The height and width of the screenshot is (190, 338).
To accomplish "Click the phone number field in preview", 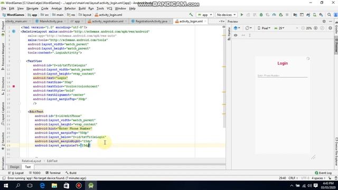I will (x=283, y=75).
